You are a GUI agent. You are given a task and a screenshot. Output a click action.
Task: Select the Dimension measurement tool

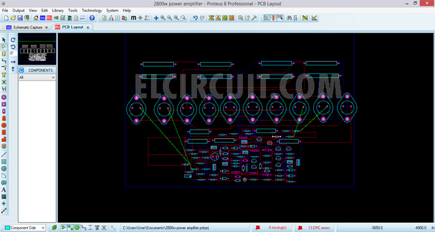4,211
